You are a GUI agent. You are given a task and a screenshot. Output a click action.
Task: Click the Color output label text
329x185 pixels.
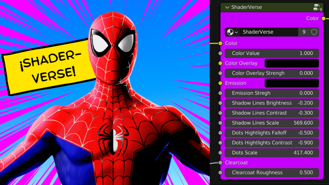pyautogui.click(x=312, y=18)
